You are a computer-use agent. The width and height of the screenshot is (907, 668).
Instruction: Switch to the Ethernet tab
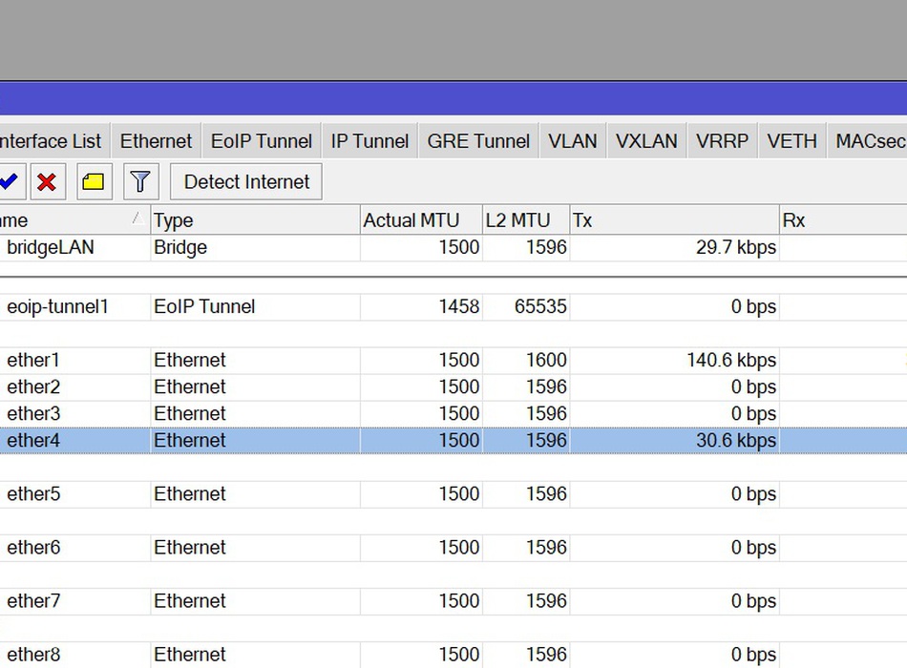pos(156,141)
